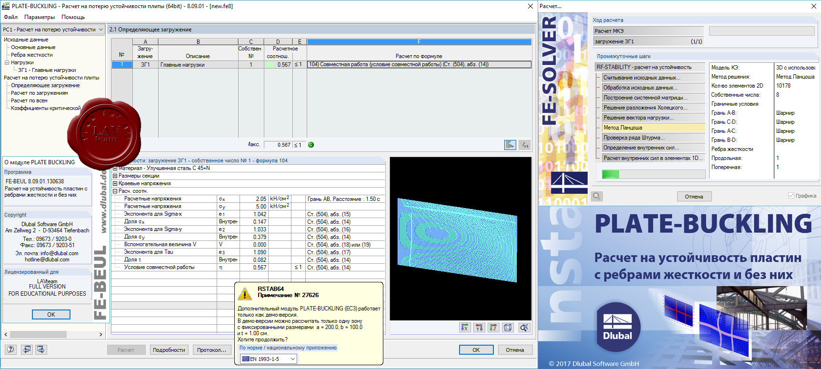The image size is (821, 369).
Task: Open the Помощь menu
Action: (73, 17)
